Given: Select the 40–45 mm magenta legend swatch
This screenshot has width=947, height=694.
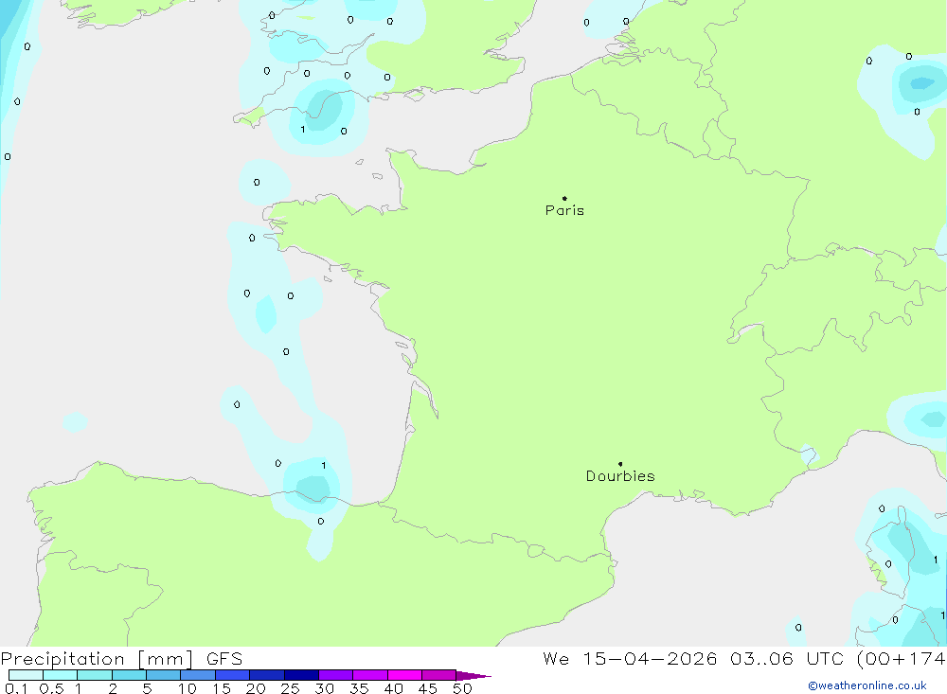Looking at the screenshot, I should point(404,675).
